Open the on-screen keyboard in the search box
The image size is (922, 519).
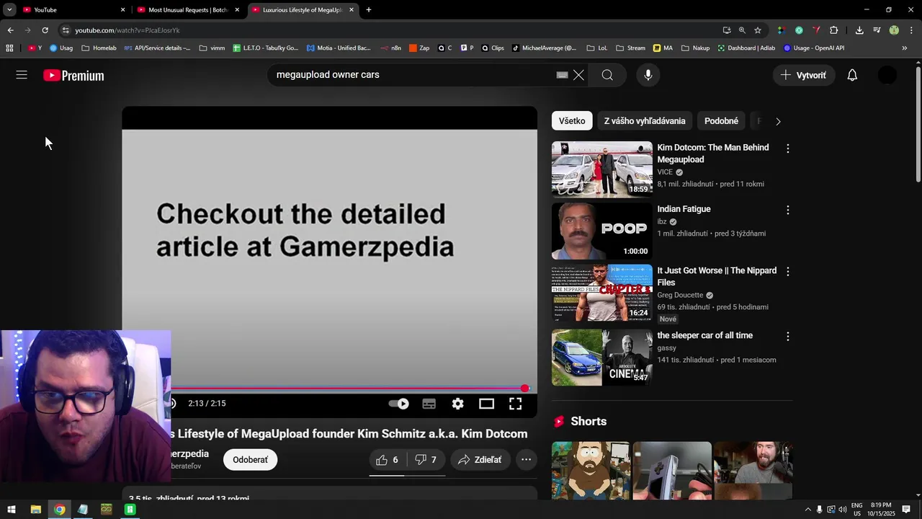point(563,75)
